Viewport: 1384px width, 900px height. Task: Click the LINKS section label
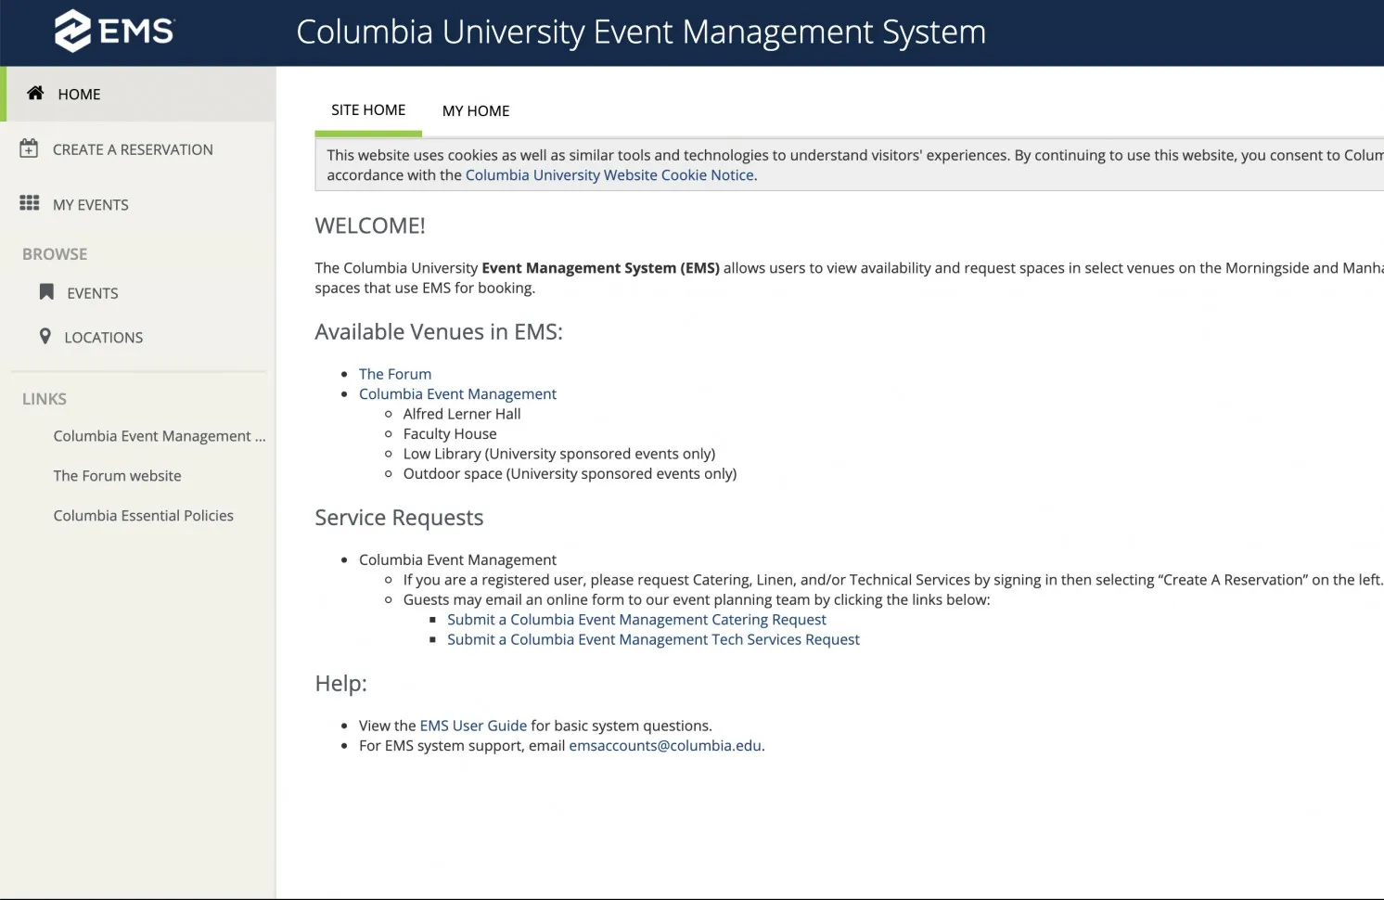click(45, 399)
